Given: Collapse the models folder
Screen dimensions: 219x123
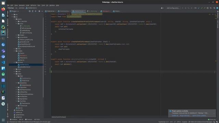Looking at the screenshot, I should [14, 51].
